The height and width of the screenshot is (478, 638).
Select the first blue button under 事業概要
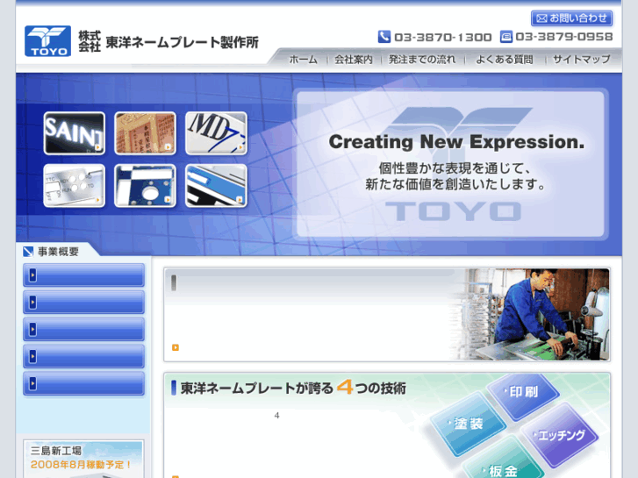(x=84, y=275)
